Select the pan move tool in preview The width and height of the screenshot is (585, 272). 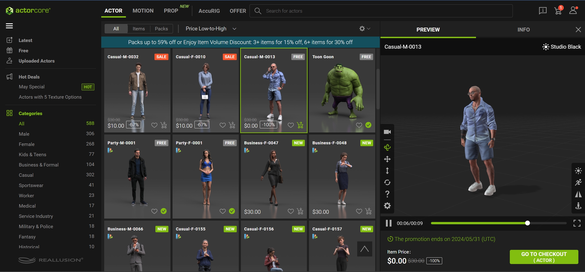click(387, 159)
